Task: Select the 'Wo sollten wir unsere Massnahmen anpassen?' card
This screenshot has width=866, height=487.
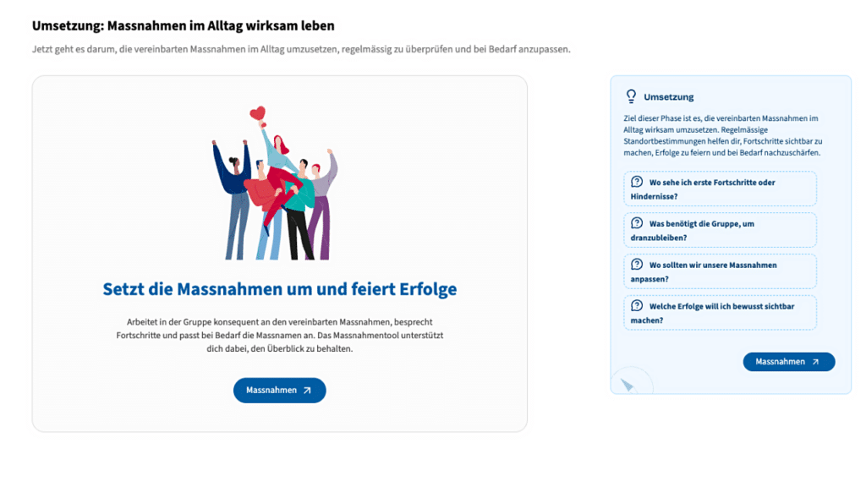Action: point(720,271)
